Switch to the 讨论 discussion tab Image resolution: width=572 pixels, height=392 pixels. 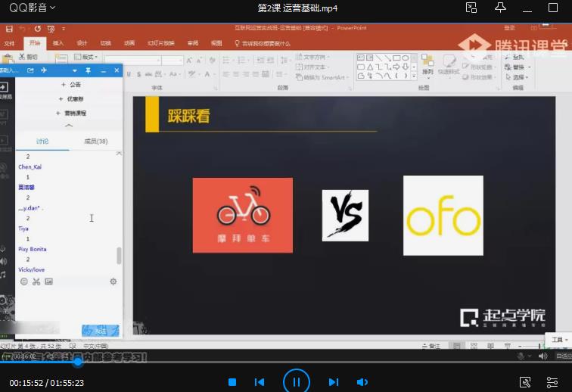(x=42, y=142)
